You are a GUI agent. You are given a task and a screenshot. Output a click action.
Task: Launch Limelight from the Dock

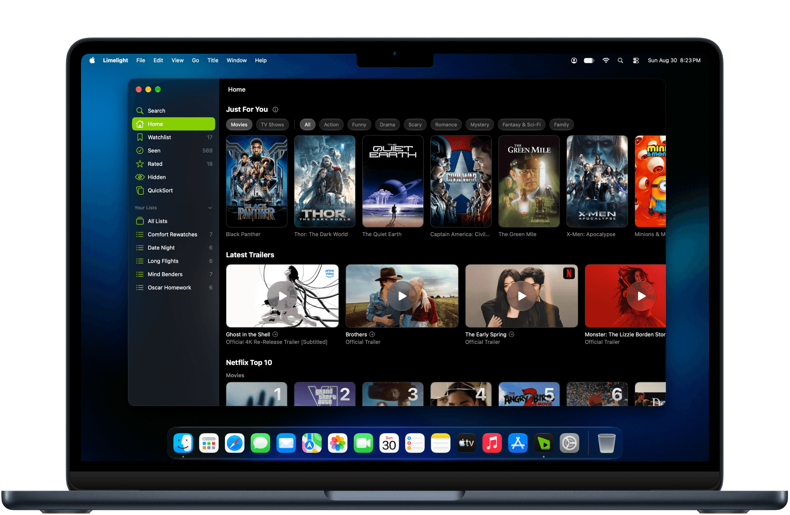point(544,443)
